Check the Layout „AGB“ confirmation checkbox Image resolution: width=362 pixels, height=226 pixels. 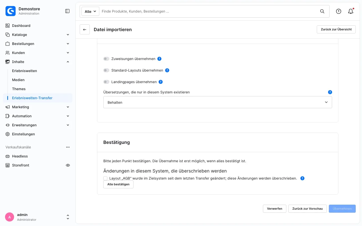coord(105,178)
